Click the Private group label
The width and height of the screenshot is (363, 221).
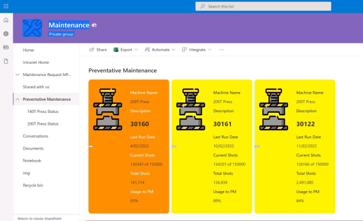point(61,34)
